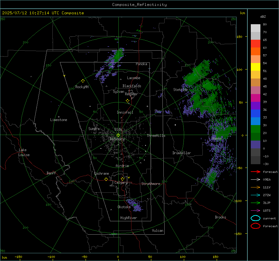Viewport: 279px width, 261px height.
Task: Click the Lake Louise label
Action: (24, 152)
